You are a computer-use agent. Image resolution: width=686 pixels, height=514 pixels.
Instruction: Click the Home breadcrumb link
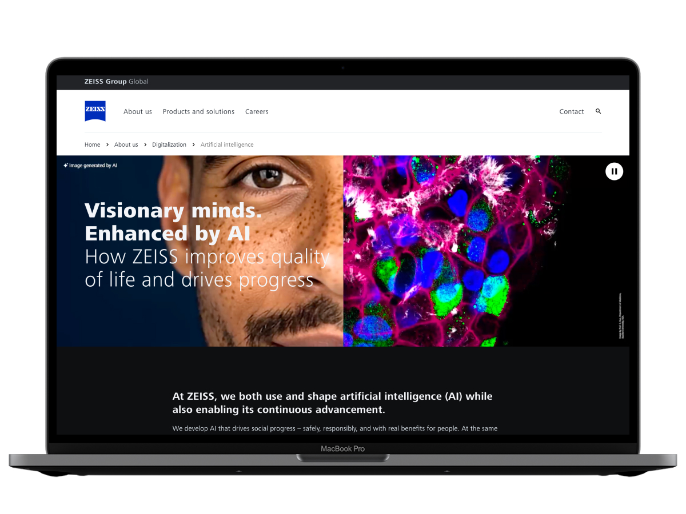(x=92, y=144)
